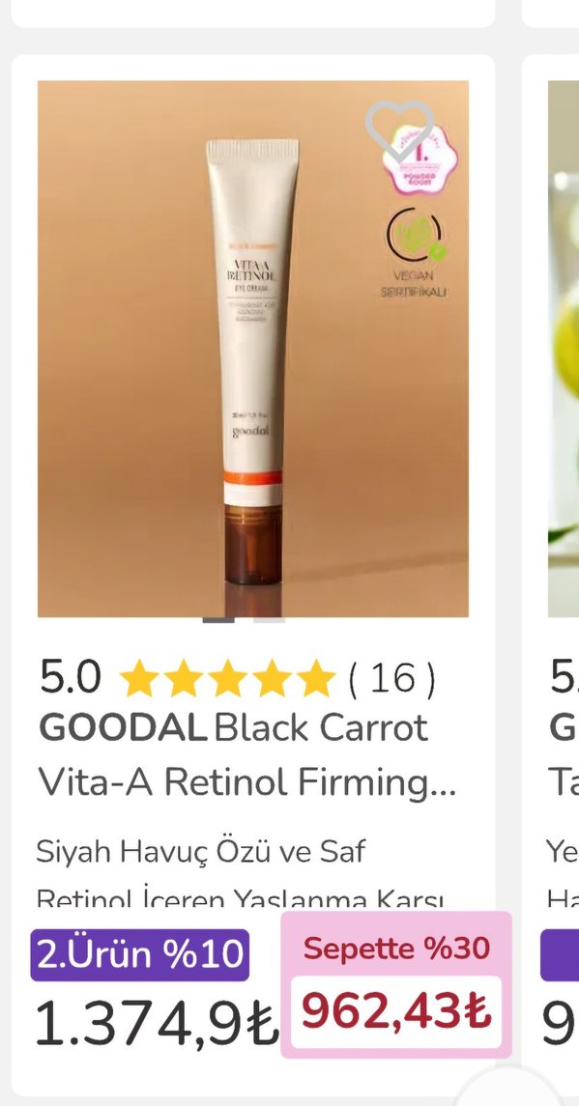Select the second image carousel indicator
Viewport: 579px width, 1106px height.
(x=269, y=620)
